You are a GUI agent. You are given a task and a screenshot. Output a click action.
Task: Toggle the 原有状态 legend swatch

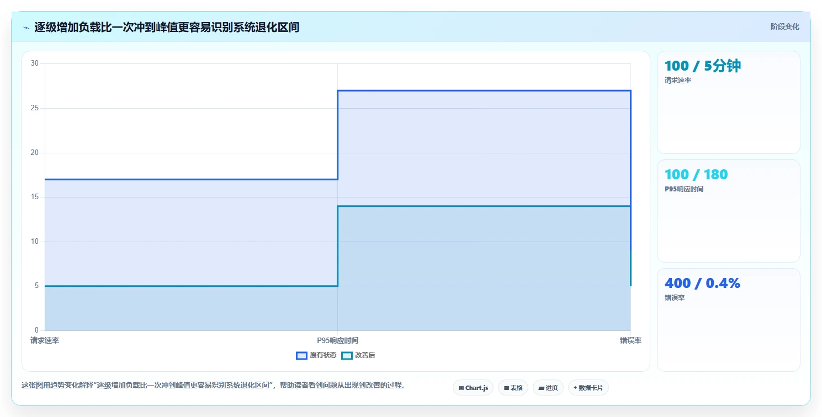pyautogui.click(x=301, y=355)
